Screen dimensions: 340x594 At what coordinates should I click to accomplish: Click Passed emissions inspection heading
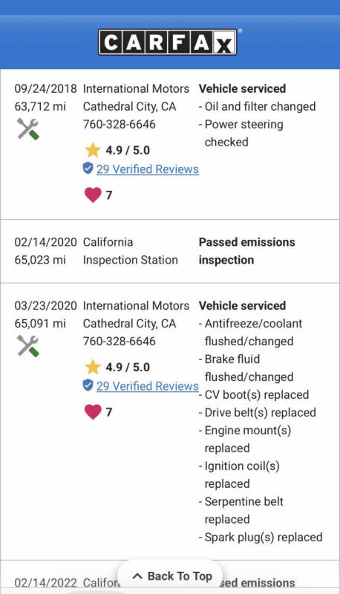click(x=247, y=251)
